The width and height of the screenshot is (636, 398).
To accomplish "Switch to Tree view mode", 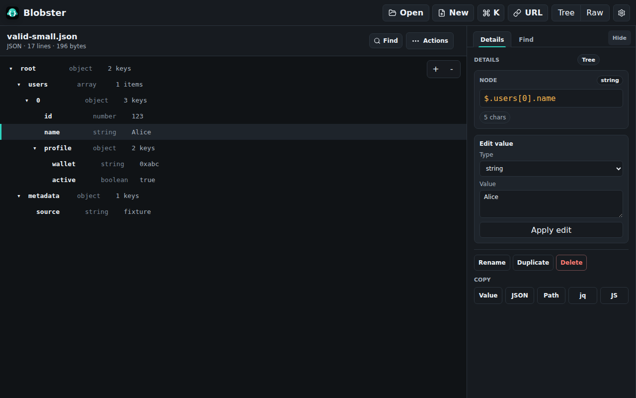I will point(566,13).
